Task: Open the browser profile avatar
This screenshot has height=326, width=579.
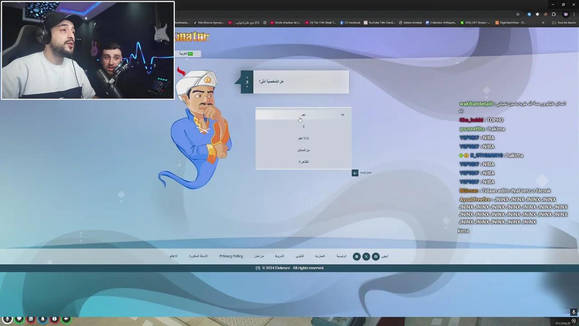Action: 565,14
